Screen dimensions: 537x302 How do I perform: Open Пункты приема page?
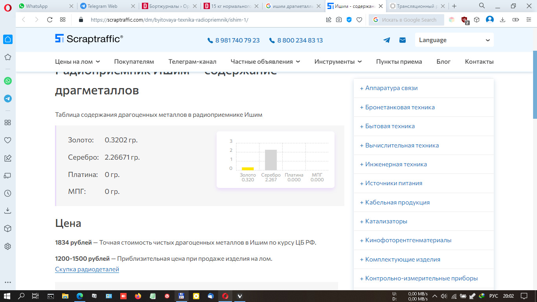click(399, 62)
